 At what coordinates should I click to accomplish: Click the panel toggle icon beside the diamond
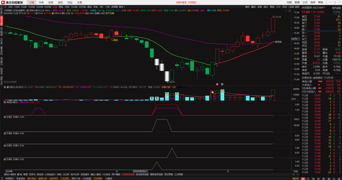(x=289, y=11)
